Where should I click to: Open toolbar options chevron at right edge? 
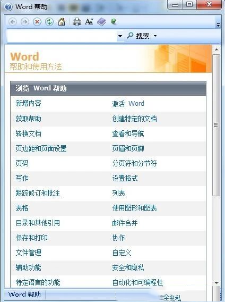tap(218, 25)
